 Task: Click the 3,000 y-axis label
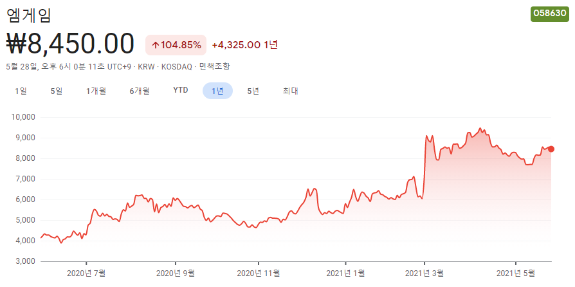point(24,261)
